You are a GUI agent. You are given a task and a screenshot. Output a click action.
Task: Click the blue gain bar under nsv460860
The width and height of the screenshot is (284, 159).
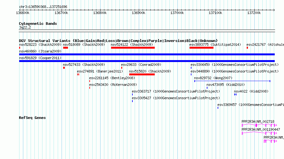point(147,54)
